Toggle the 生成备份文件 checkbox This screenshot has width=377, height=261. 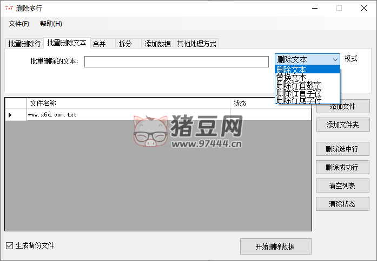tap(9, 246)
